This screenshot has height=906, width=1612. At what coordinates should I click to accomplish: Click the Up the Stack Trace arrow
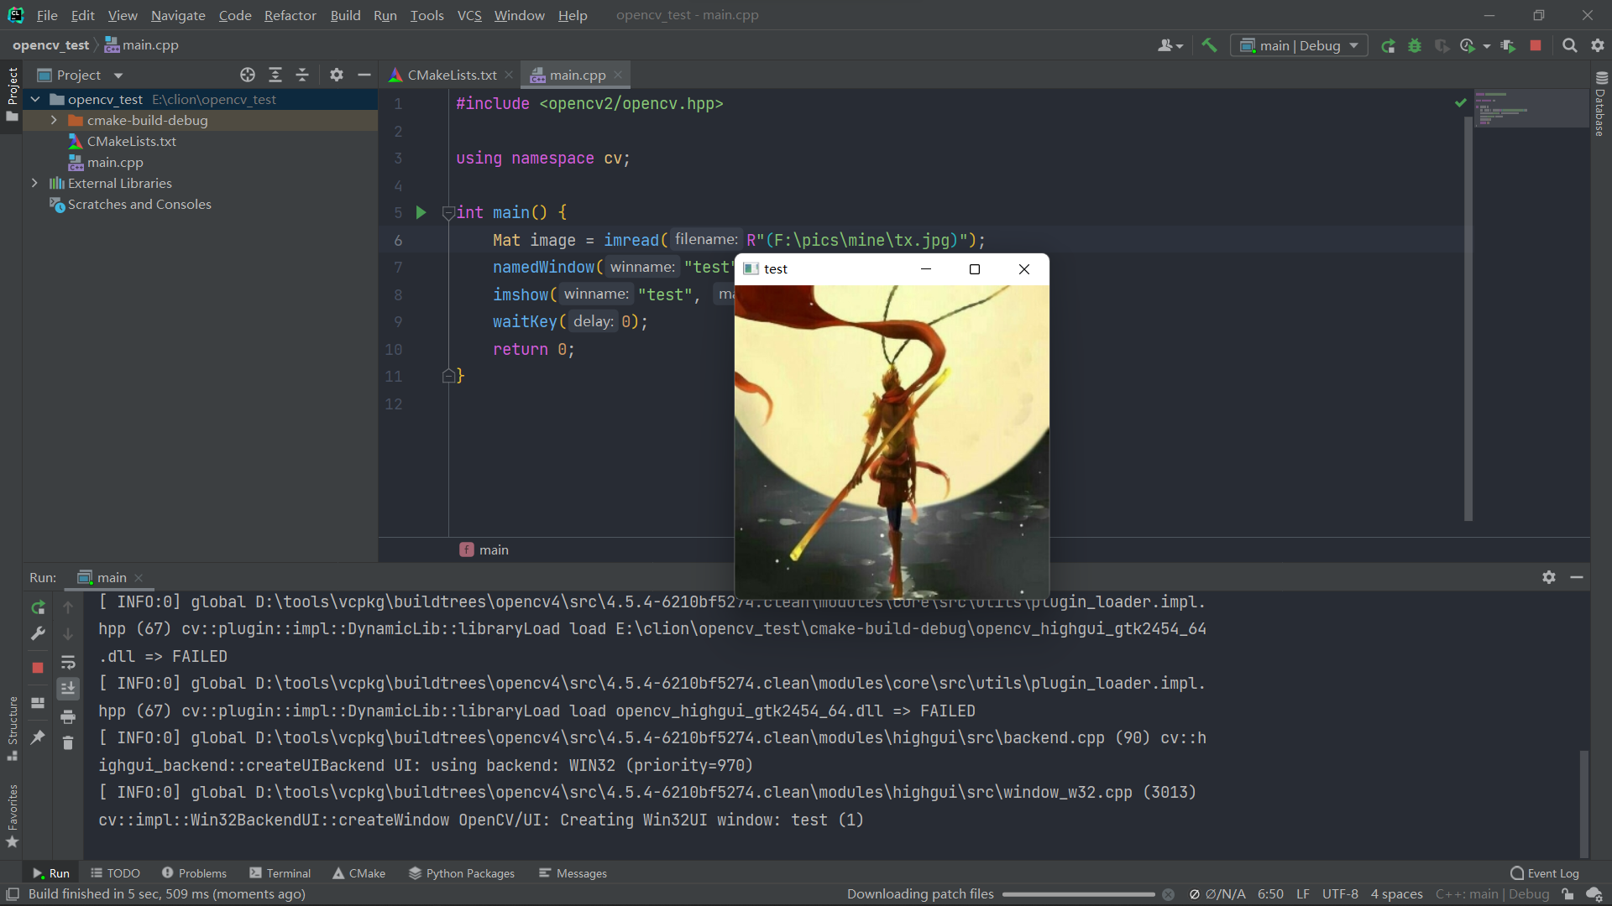tap(68, 607)
